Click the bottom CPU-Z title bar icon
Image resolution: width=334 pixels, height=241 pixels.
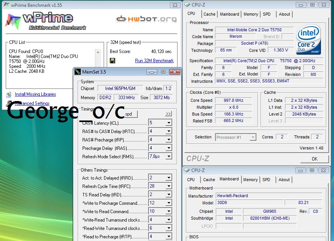click(187, 170)
